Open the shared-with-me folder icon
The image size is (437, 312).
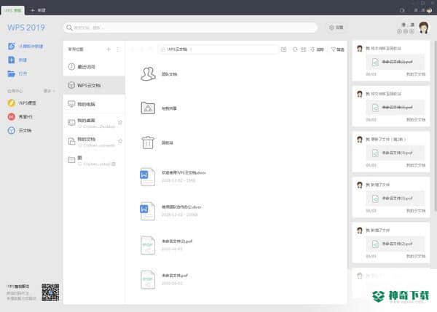point(148,108)
